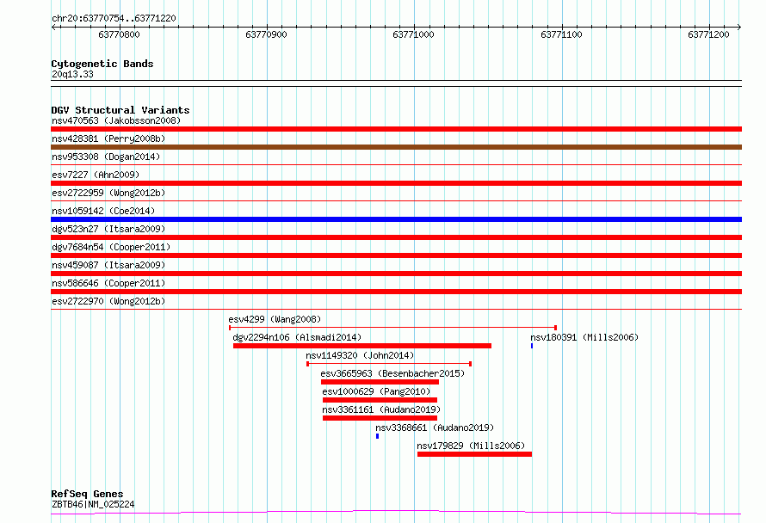Click the blue bar under nsv1059142

pyautogui.click(x=396, y=219)
